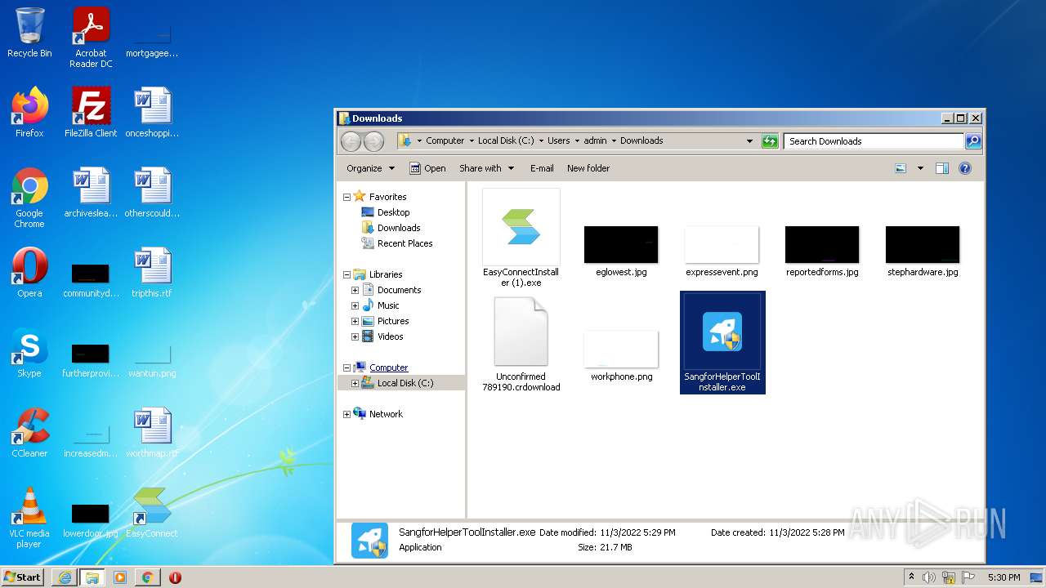Launch EasyConnect desktop shortcut
This screenshot has width=1046, height=588.
click(152, 513)
